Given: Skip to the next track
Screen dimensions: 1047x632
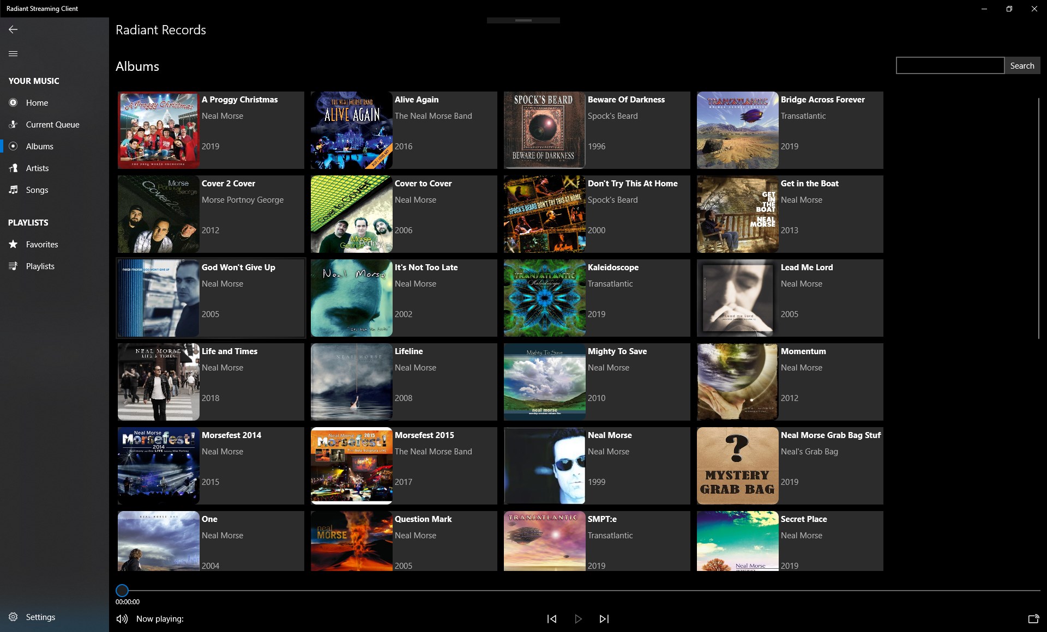Looking at the screenshot, I should [x=604, y=619].
